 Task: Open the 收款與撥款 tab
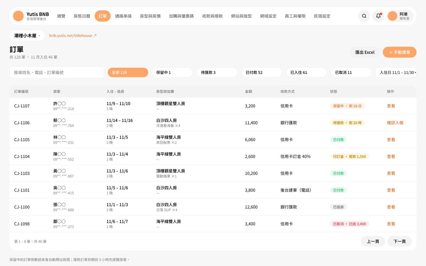tap(212, 16)
